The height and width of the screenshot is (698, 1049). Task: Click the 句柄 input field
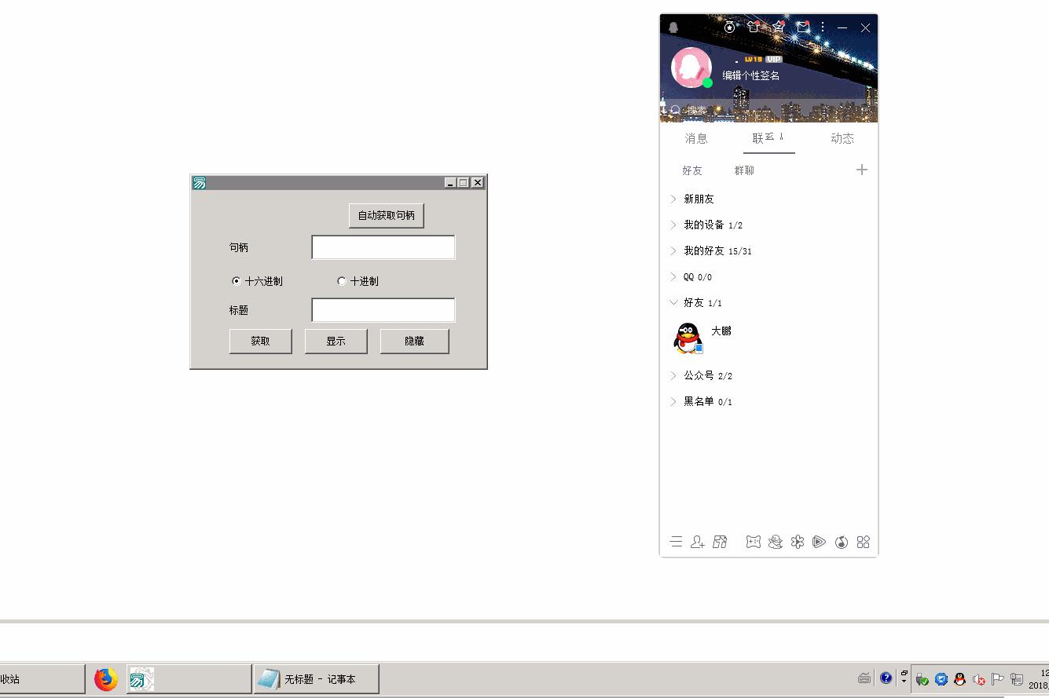click(x=383, y=247)
